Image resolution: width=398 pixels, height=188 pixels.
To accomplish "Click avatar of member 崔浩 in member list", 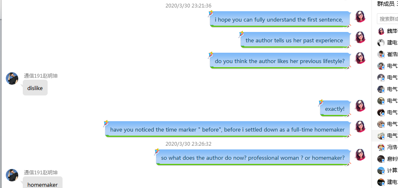I will (x=381, y=54).
